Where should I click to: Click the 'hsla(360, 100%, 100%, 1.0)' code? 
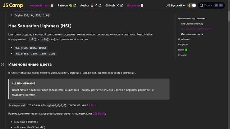[x=35, y=54]
